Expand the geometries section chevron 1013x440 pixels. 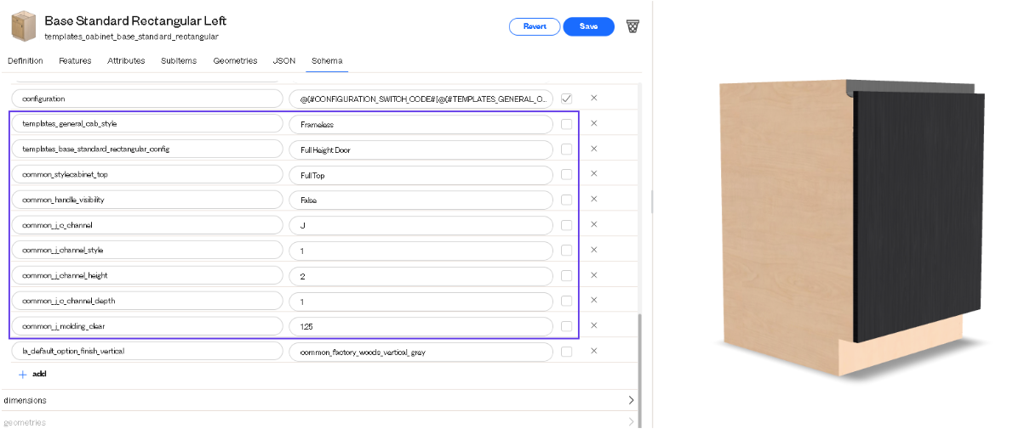coord(631,423)
